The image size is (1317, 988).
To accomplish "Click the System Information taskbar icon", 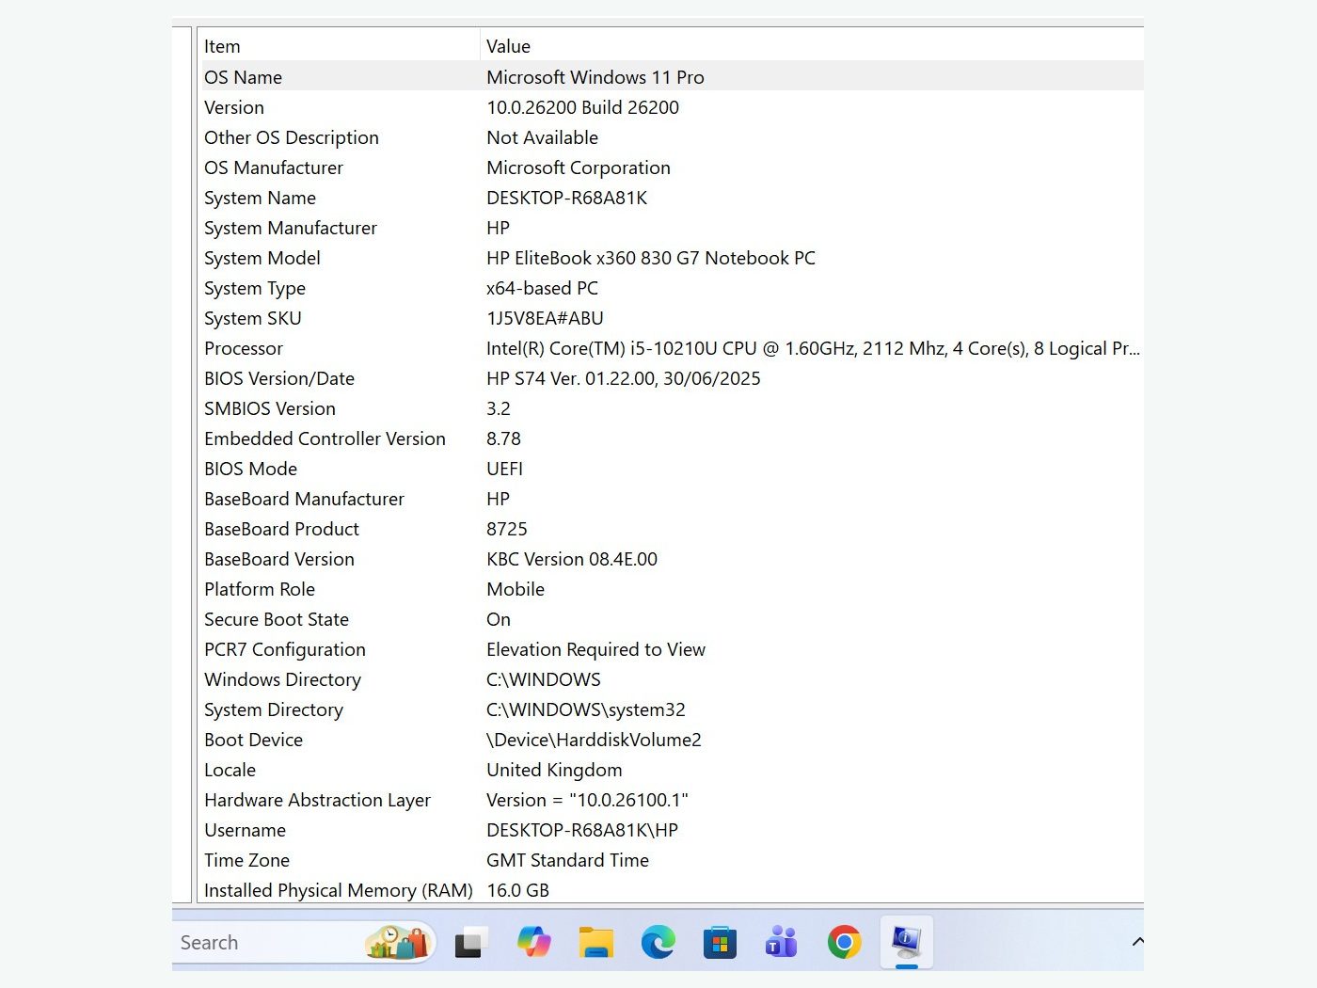I will pyautogui.click(x=906, y=942).
